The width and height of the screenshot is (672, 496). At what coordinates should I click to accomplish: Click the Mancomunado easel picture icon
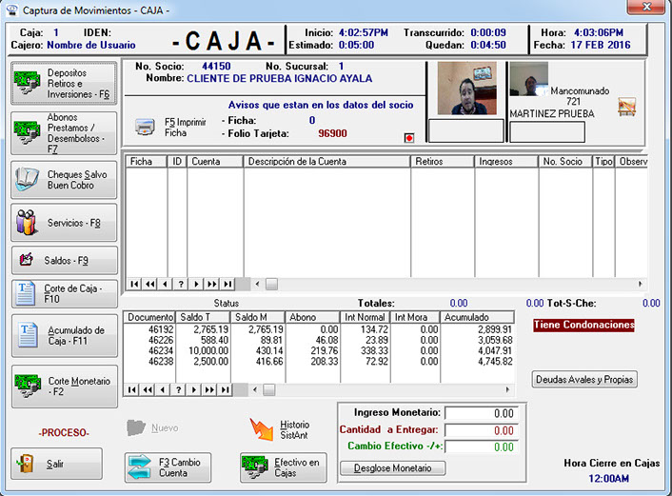626,107
